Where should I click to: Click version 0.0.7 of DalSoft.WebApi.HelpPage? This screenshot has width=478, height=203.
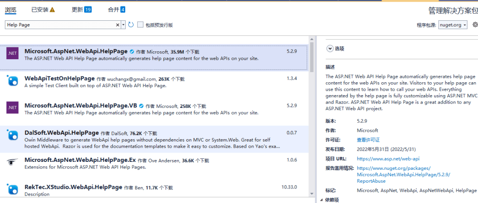tap(292, 133)
